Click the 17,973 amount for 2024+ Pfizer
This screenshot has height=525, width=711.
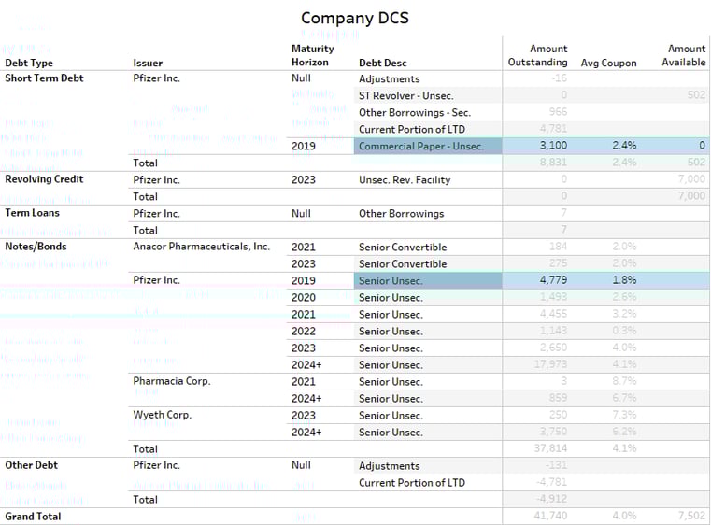[550, 364]
